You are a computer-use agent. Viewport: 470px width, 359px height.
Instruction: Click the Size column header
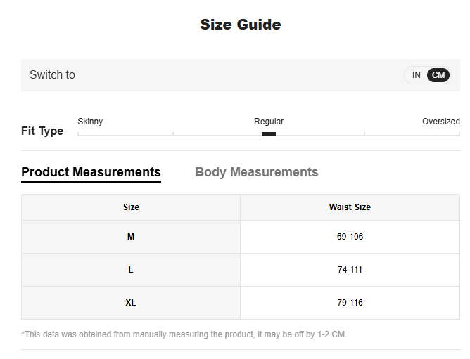(131, 207)
